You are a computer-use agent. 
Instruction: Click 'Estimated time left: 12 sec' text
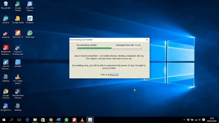point(128,45)
